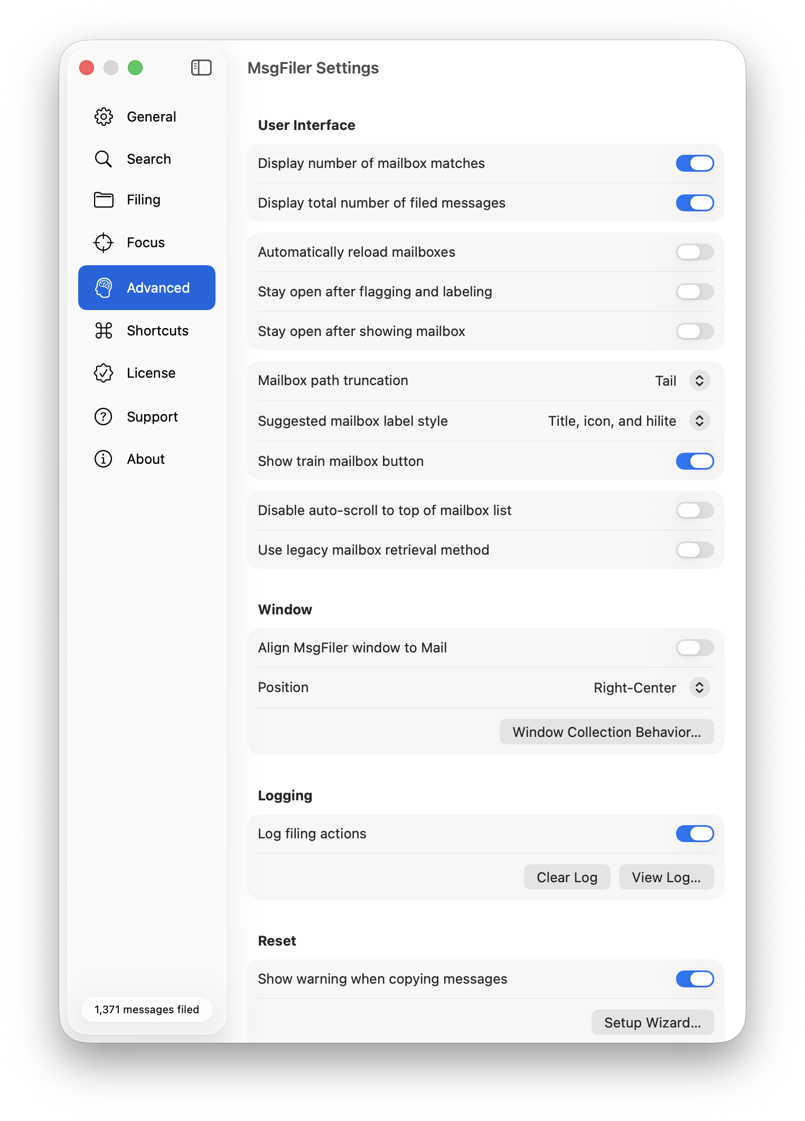805x1121 pixels.
Task: Open the window Position dropdown
Action: click(699, 688)
